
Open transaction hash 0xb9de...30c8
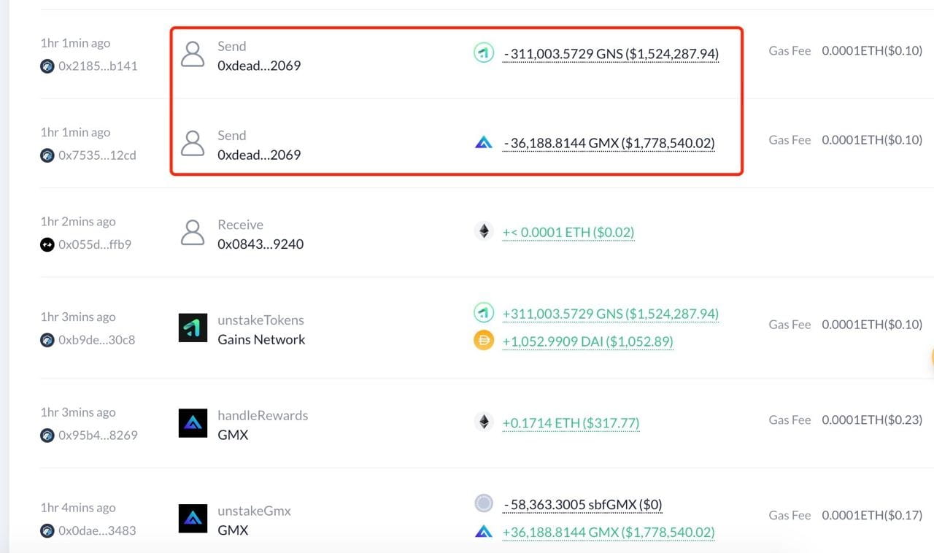(x=96, y=340)
